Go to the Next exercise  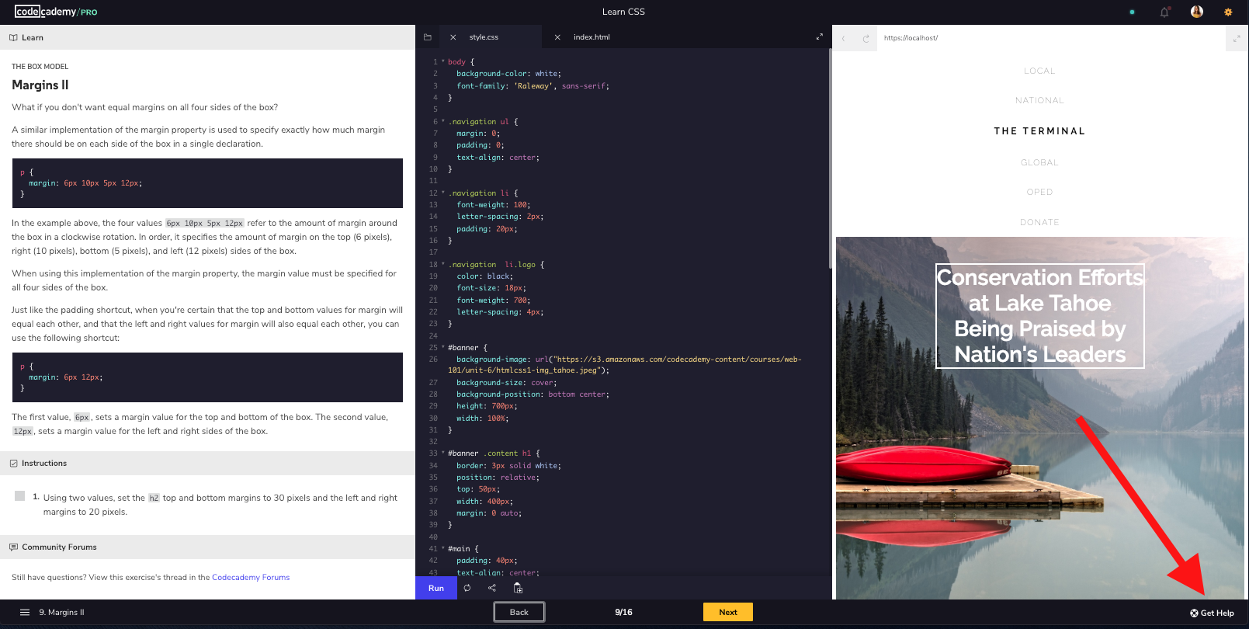727,612
